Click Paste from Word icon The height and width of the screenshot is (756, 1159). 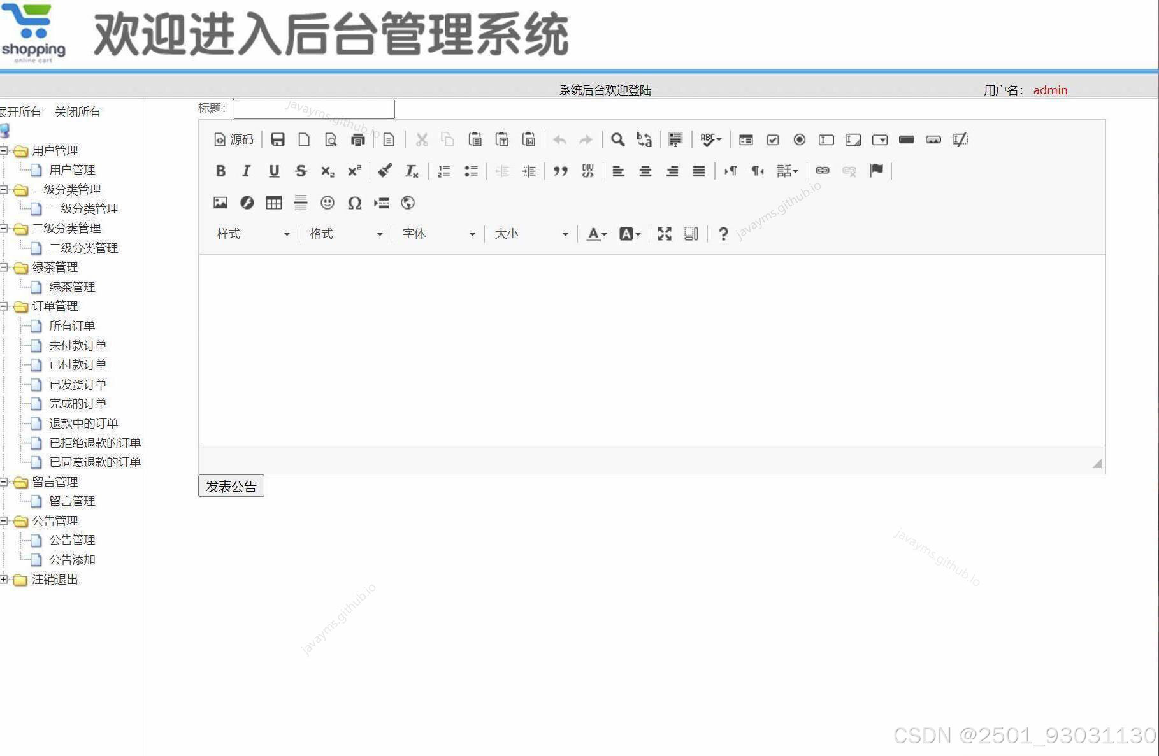pos(529,139)
